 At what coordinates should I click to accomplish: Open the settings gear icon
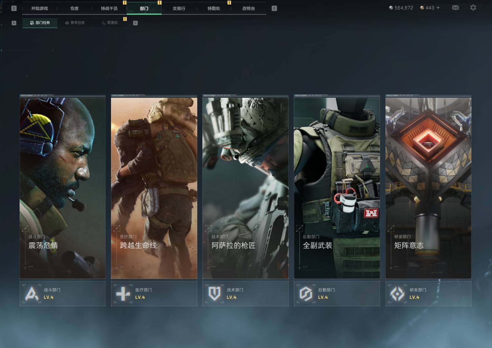(473, 7)
